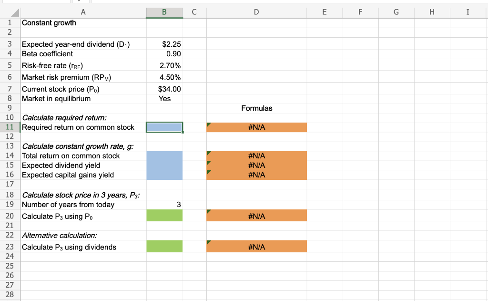Select the cell containing the value 3
The height and width of the screenshot is (301, 488).
pyautogui.click(x=164, y=203)
